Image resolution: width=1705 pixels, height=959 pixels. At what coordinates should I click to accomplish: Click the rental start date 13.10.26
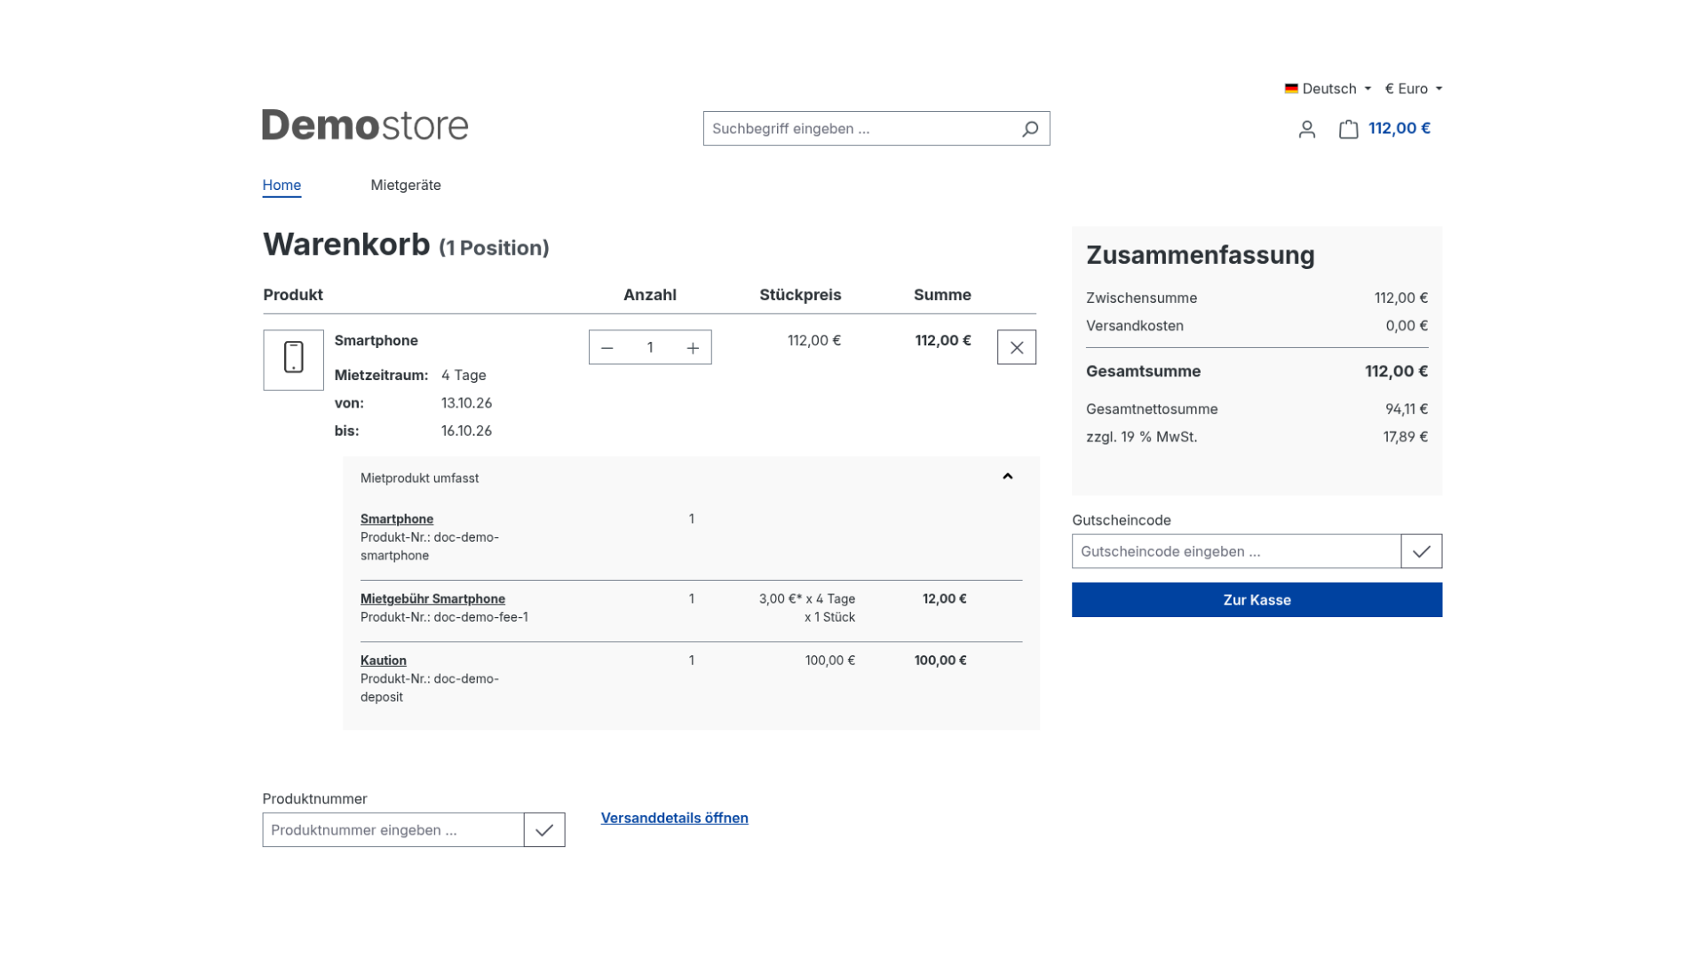pos(466,403)
